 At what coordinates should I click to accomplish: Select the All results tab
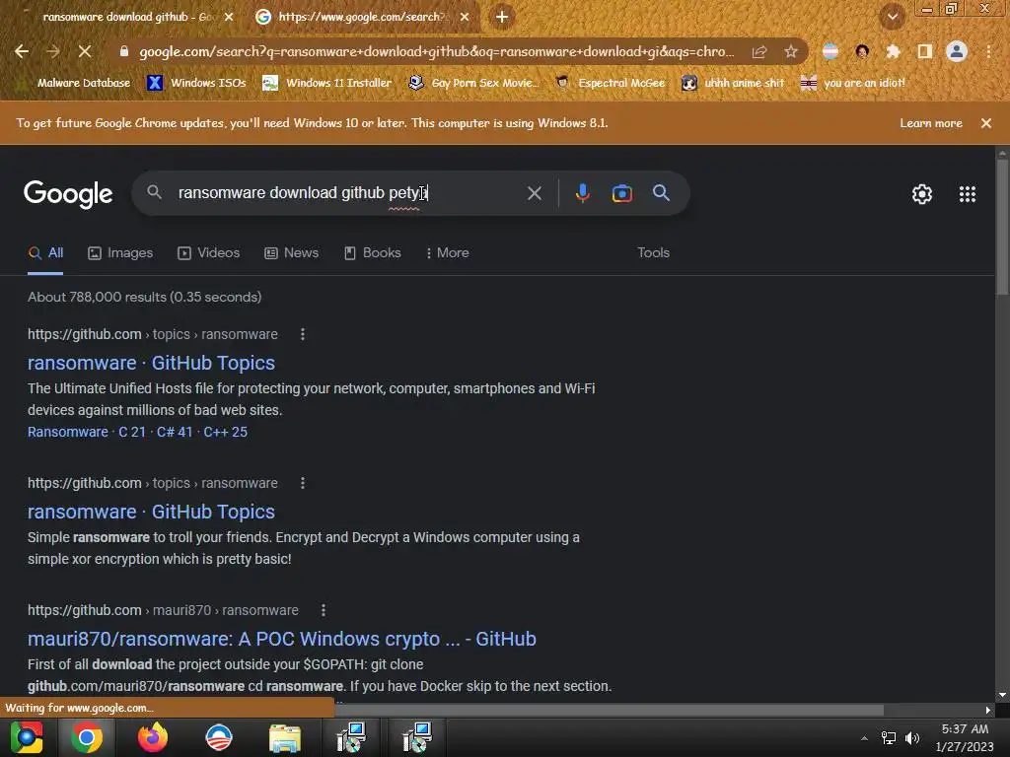point(45,253)
